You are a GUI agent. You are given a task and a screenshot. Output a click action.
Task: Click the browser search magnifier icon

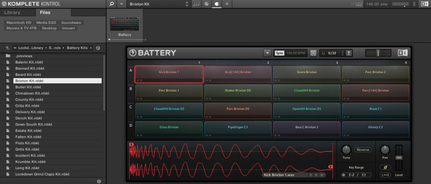(x=111, y=4)
